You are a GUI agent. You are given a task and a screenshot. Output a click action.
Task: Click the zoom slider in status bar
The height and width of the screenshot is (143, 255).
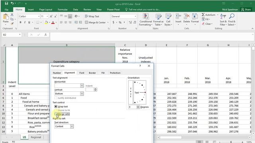[x=231, y=142]
